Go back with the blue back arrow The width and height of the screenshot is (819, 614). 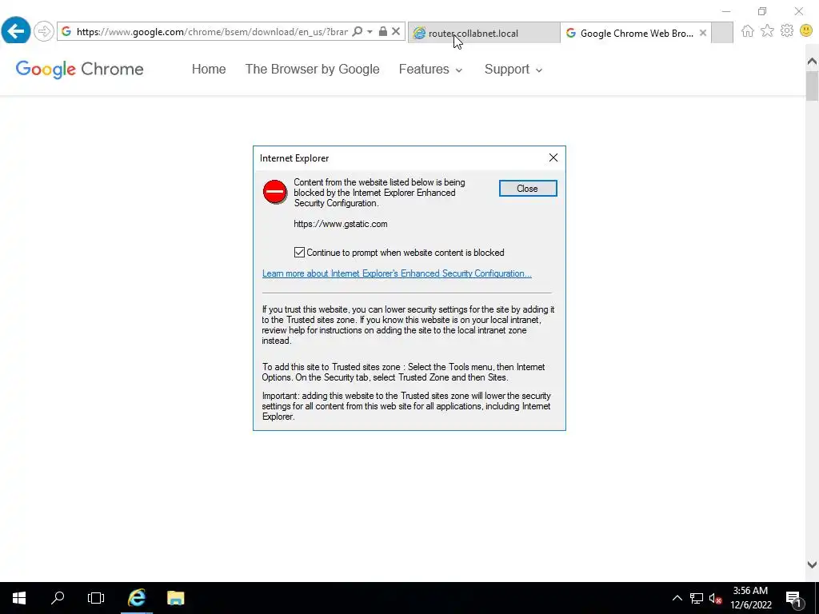(16, 31)
